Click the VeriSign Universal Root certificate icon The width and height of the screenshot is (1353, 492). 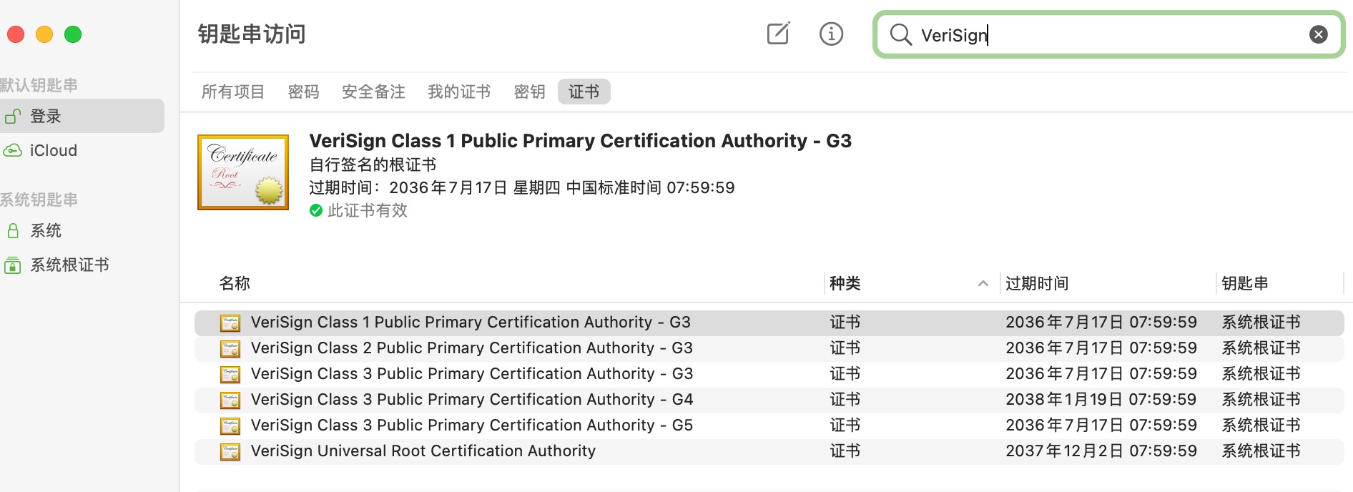click(x=230, y=451)
